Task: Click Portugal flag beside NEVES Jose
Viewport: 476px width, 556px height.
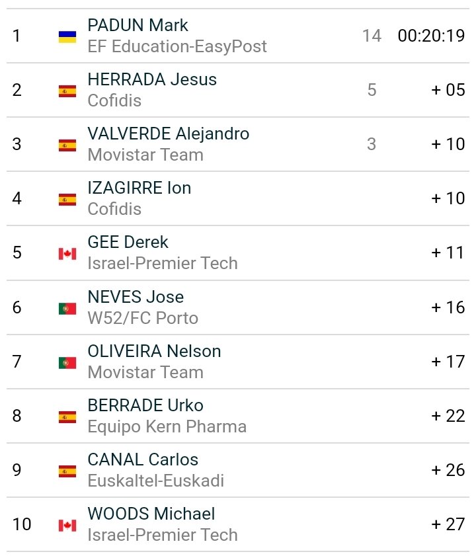Action: (67, 308)
